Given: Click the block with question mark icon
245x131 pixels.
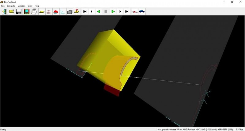Looking at the screenshot, I should click(77, 12).
